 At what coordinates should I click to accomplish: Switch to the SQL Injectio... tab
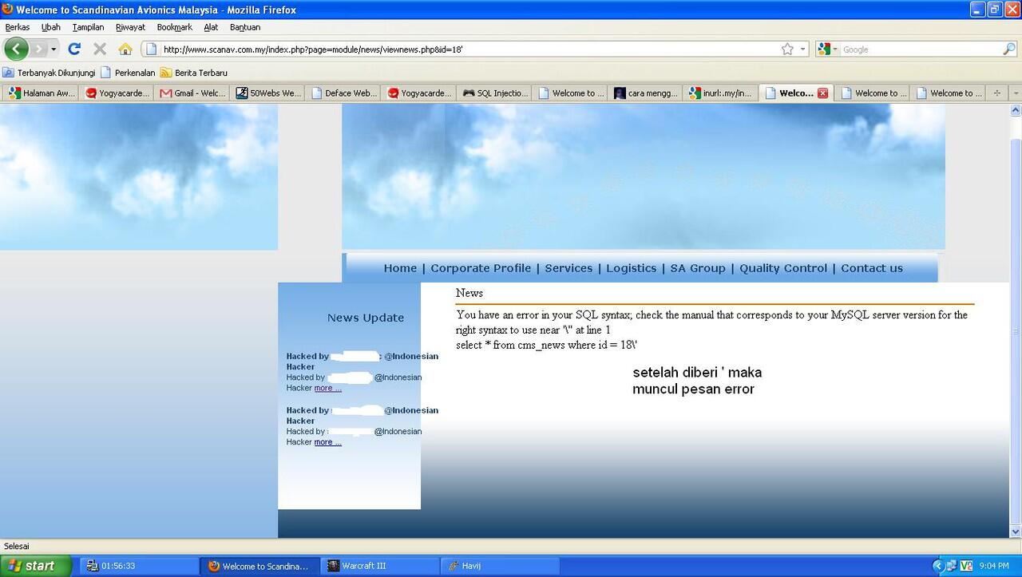tap(495, 93)
